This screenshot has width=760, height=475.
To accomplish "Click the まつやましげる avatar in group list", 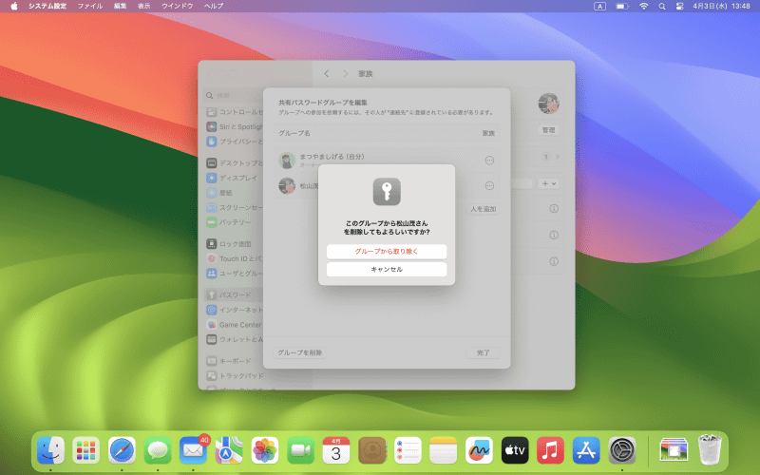I will [287, 161].
